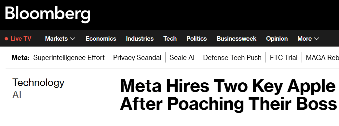The height and width of the screenshot is (126, 339).
Task: Open the Privacy Scandal topic link
Action: tap(137, 58)
